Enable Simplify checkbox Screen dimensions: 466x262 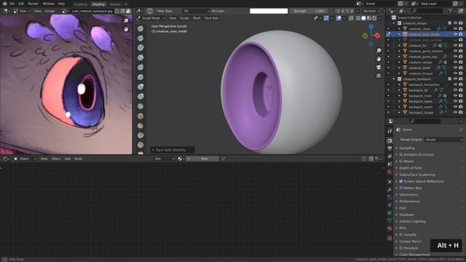[401, 234]
